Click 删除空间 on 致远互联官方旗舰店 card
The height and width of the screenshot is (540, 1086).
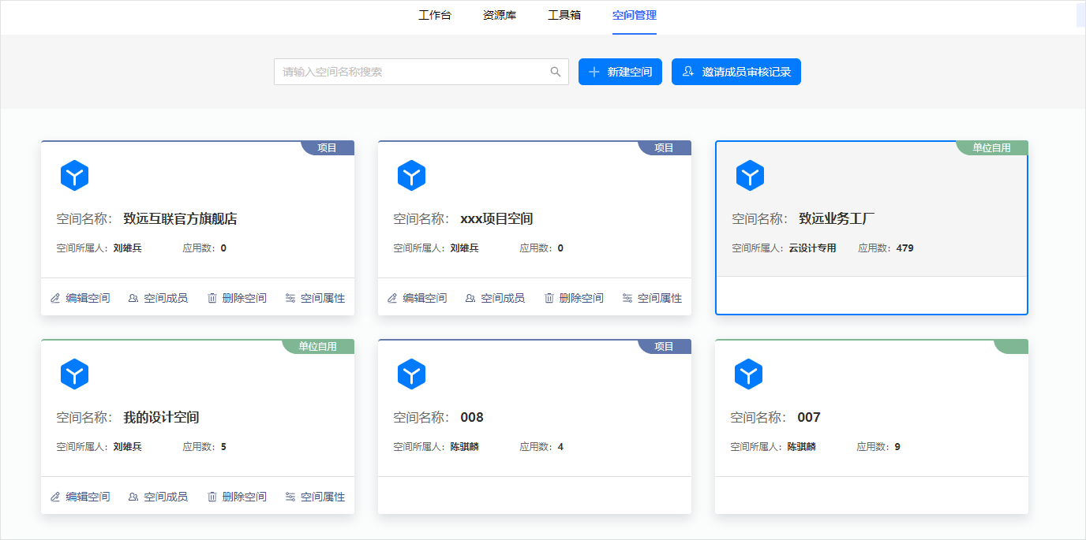[237, 298]
